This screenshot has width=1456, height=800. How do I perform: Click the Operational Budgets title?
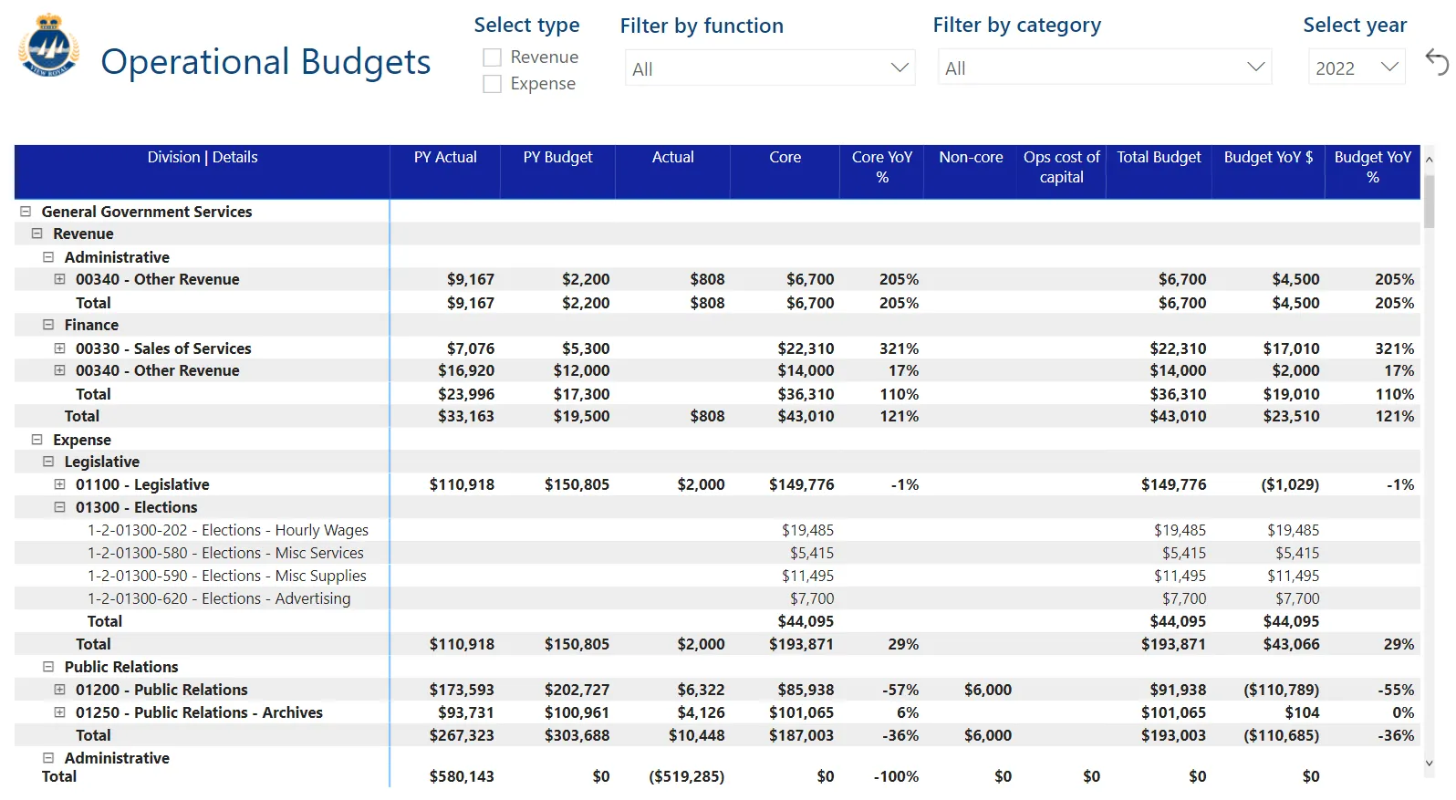coord(265,62)
